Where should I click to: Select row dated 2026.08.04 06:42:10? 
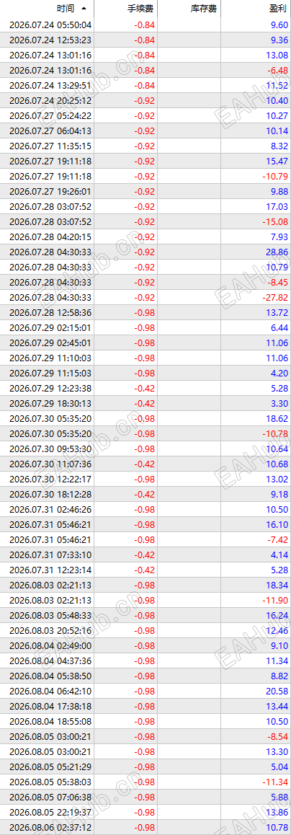point(145,690)
